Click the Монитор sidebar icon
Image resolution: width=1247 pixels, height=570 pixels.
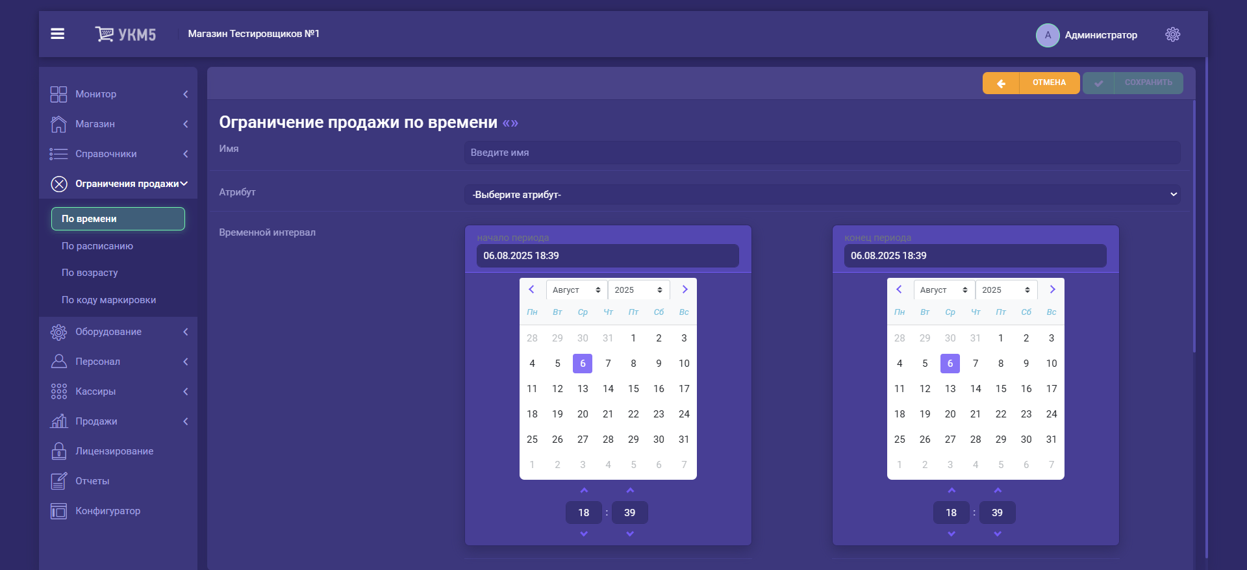coord(58,94)
